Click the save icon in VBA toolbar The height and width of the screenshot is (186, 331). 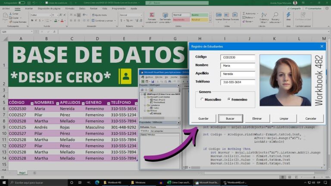pyautogui.click(x=153, y=81)
